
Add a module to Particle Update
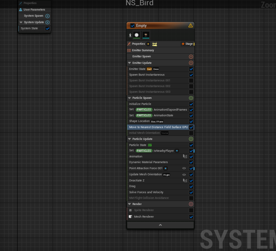click(191, 139)
